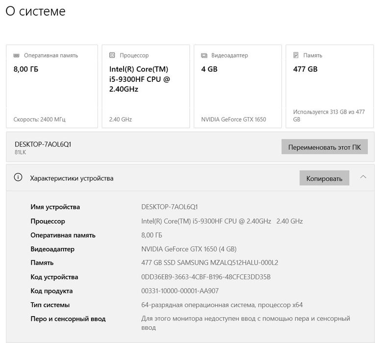The height and width of the screenshot is (343, 375).
Task: Open the Память 477 GB storage card
Action: tap(330, 86)
